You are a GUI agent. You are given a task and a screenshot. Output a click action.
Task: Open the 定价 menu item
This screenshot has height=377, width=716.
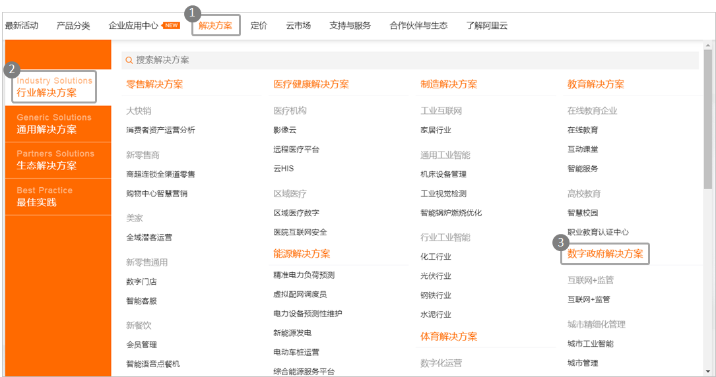tap(259, 26)
